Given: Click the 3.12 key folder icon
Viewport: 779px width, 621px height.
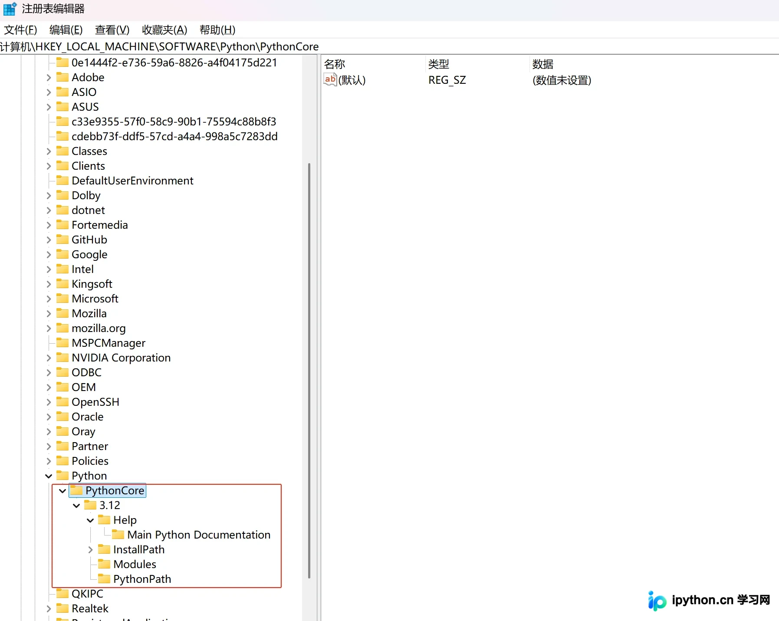Looking at the screenshot, I should click(x=90, y=505).
